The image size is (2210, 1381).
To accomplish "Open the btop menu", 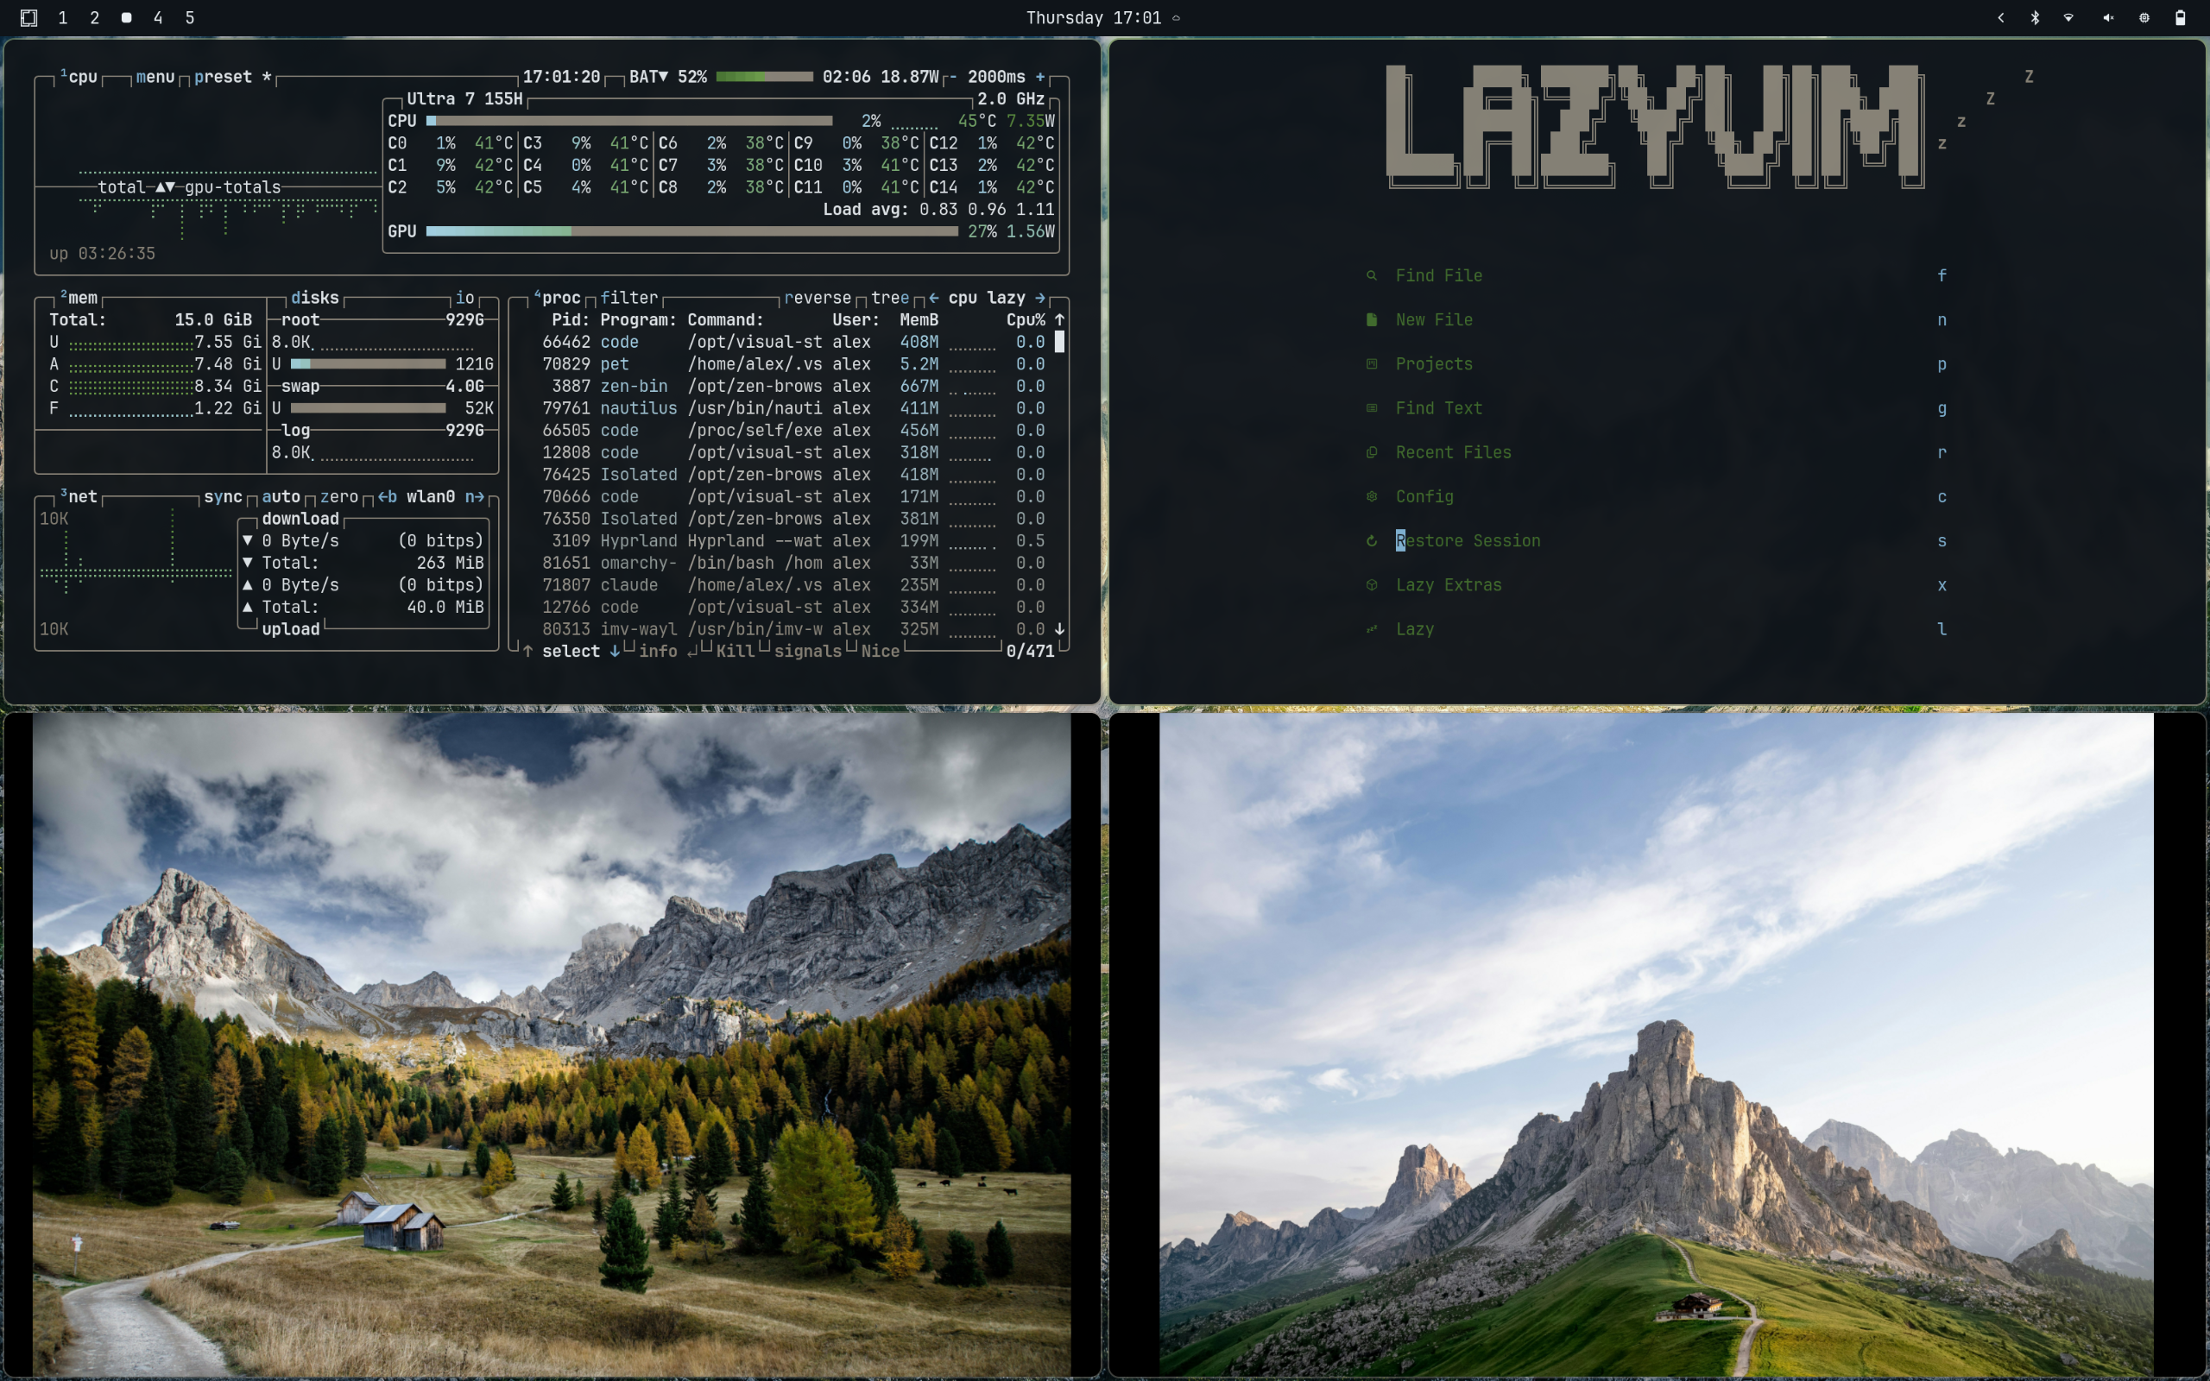I will [x=155, y=77].
